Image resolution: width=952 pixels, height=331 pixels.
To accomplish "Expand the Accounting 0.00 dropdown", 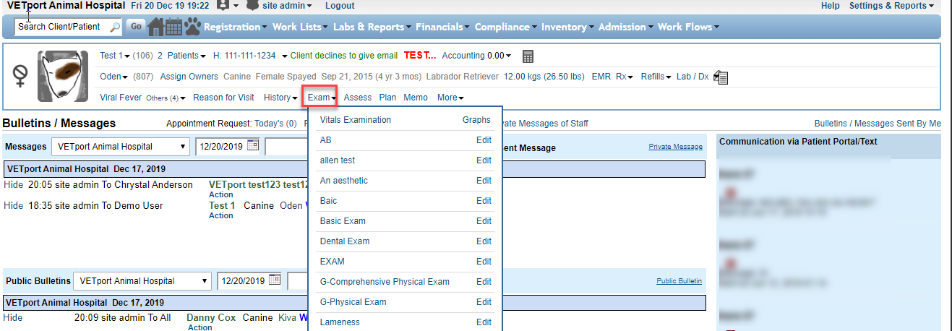I will pos(476,56).
